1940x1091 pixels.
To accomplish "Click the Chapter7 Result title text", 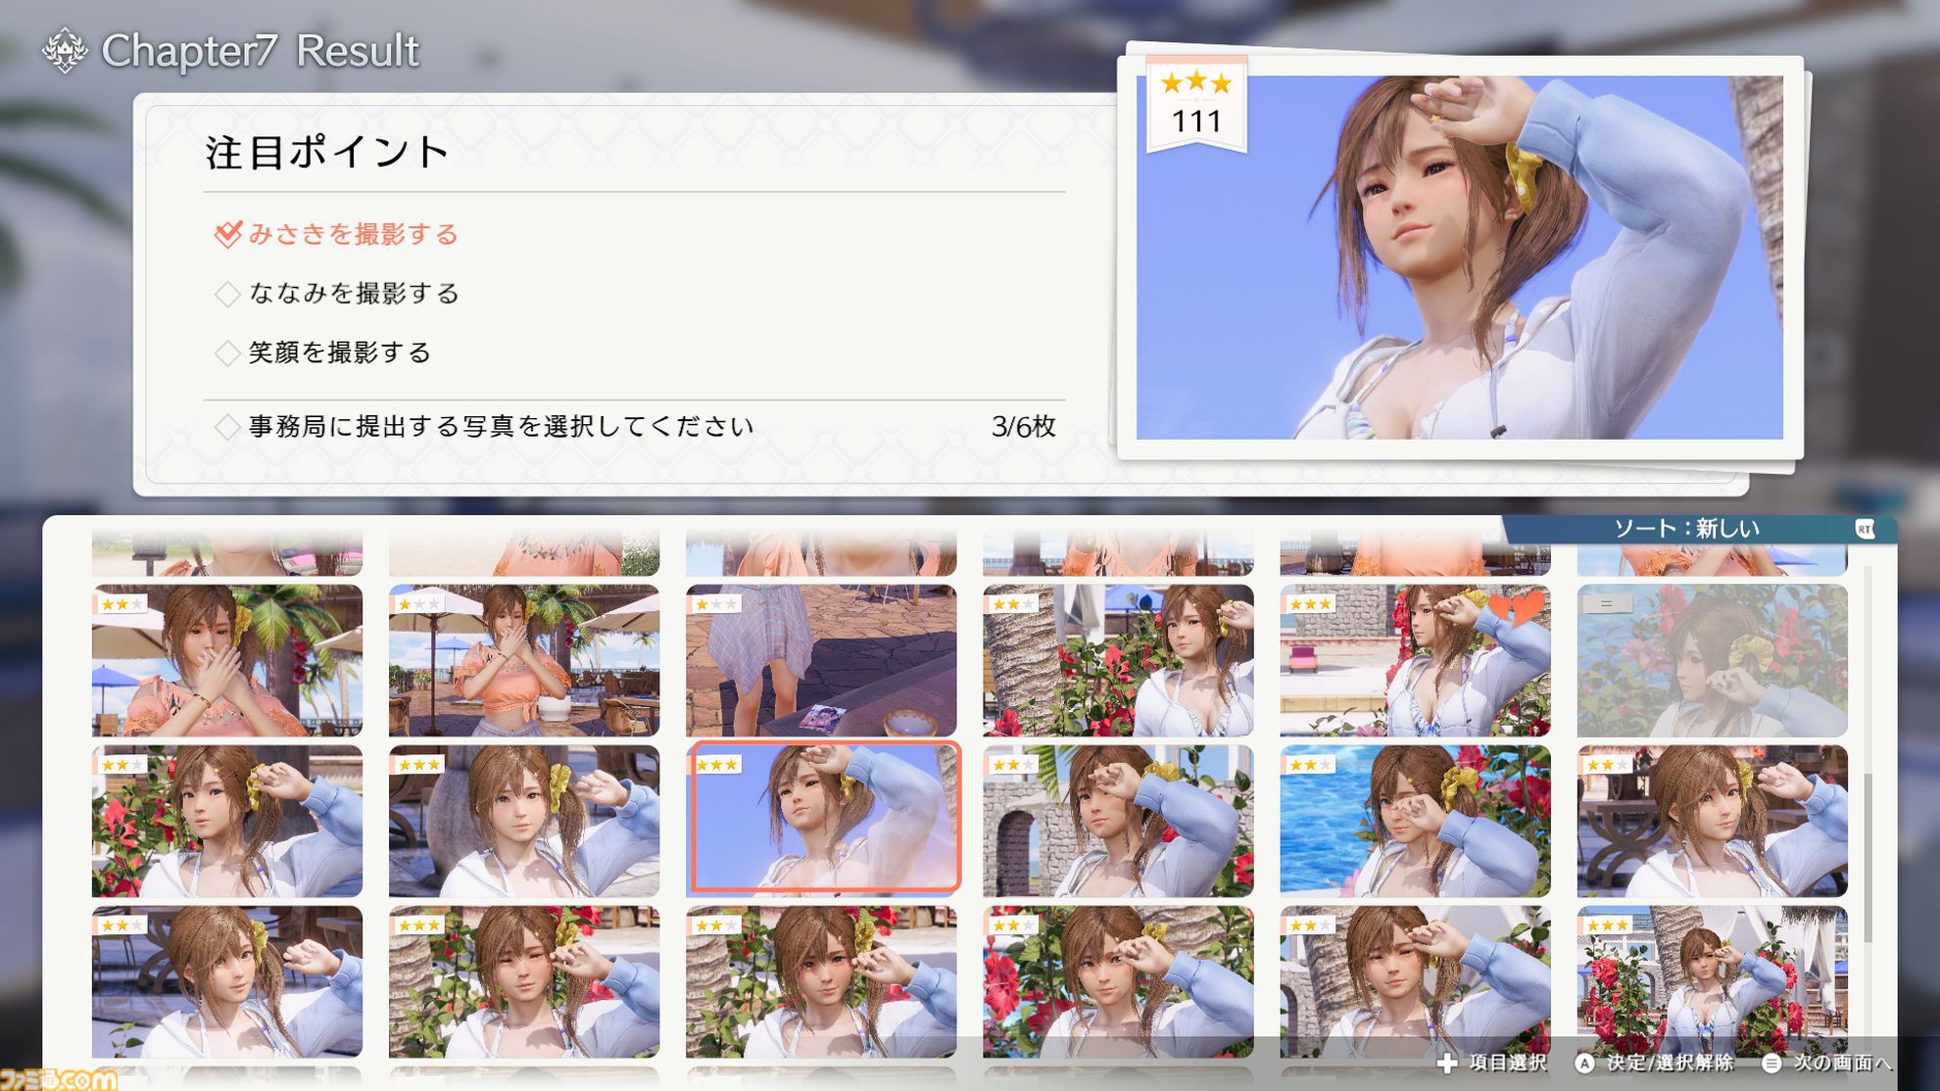I will pyautogui.click(x=261, y=51).
